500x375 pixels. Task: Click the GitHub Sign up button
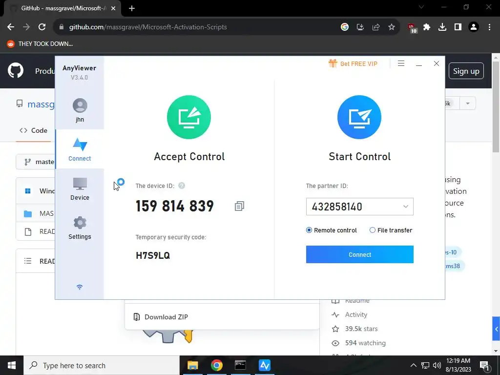click(x=466, y=71)
